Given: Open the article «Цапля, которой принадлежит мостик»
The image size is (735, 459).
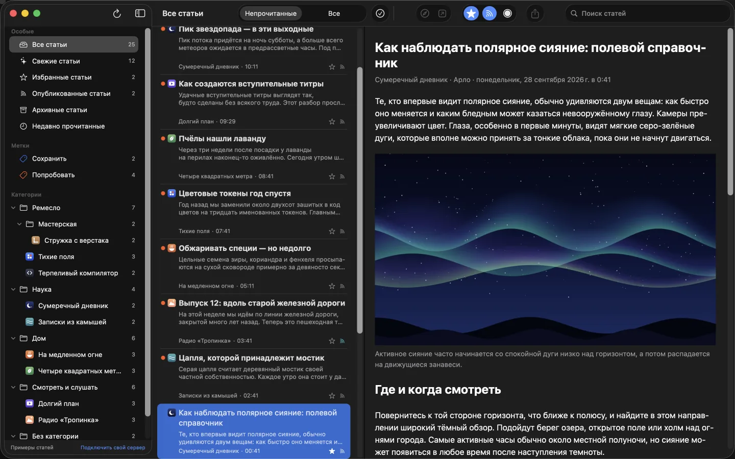Looking at the screenshot, I should (254, 376).
